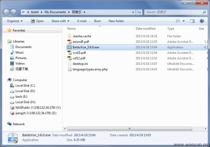Open the Documents library
Screen dimensions: 210x147
23,47
